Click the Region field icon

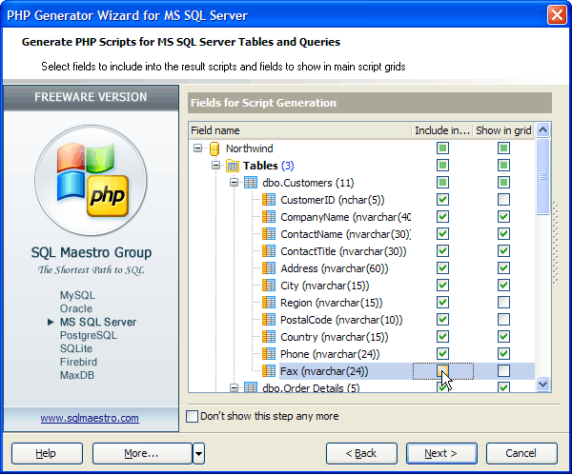click(x=269, y=303)
